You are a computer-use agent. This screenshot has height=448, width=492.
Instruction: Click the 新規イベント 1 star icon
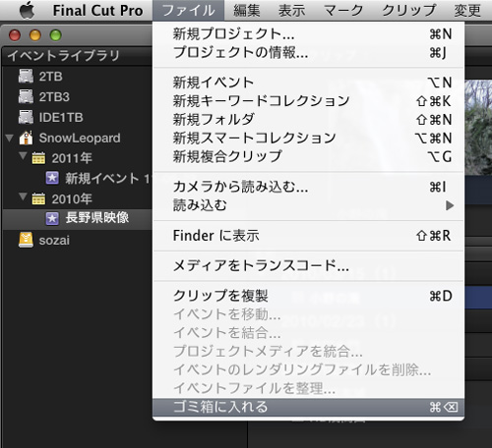52,178
